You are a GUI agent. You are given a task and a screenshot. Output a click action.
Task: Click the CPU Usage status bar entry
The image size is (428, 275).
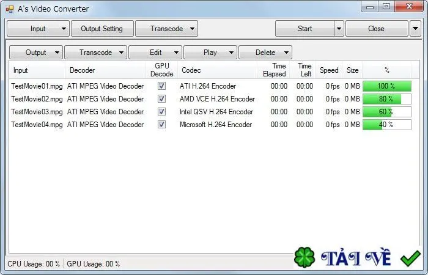[34, 264]
